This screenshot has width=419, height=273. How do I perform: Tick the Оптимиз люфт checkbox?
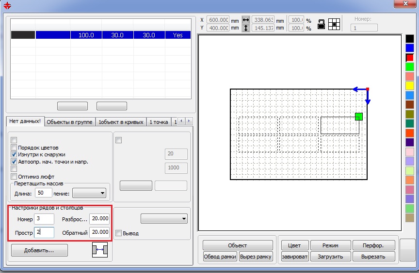(x=14, y=177)
